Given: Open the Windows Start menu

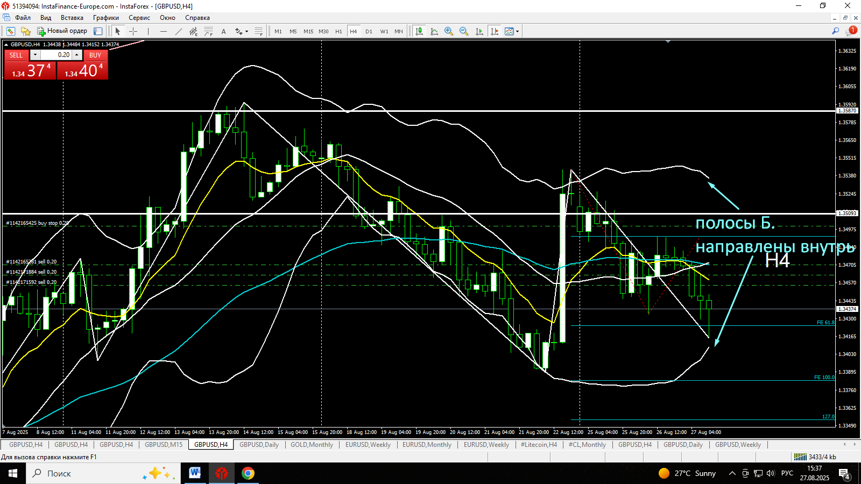Looking at the screenshot, I should (13, 473).
